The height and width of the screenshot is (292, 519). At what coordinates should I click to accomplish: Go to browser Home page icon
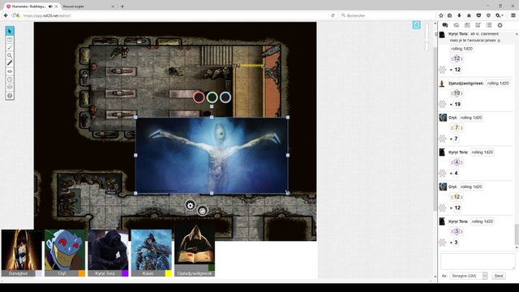[469, 15]
